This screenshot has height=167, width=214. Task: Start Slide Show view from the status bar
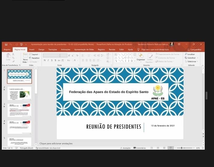171,148
